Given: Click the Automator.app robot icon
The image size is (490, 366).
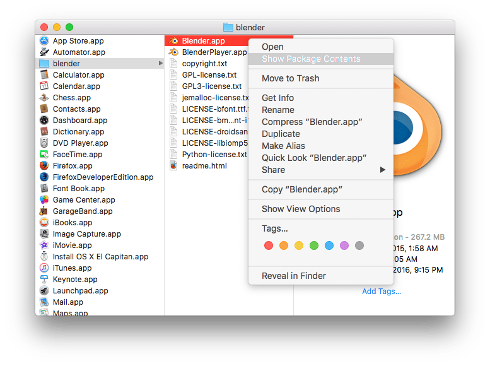Looking at the screenshot, I should (x=44, y=52).
